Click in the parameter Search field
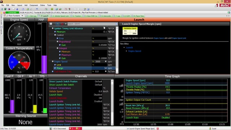The image size is (231, 130). [91, 24]
